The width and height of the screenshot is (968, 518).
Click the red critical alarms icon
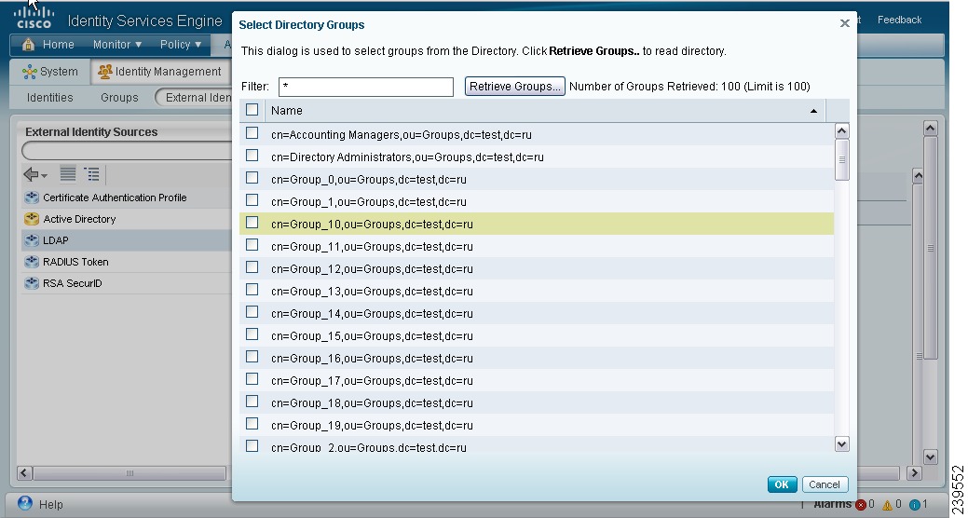click(x=861, y=504)
